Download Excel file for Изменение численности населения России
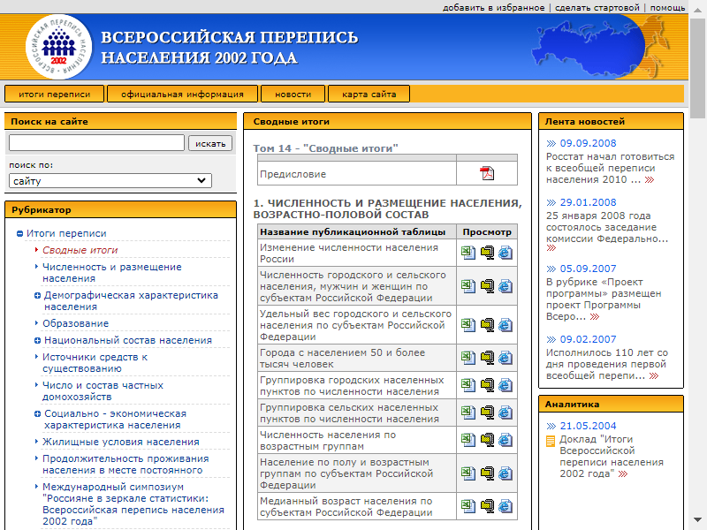The width and height of the screenshot is (707, 530). [468, 254]
